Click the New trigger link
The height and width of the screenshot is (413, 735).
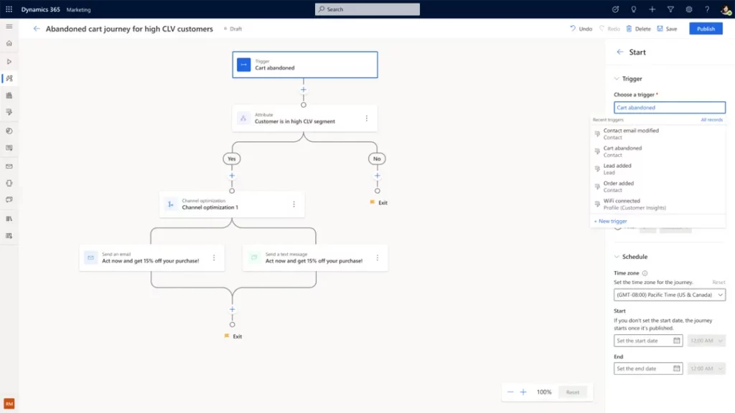tap(609, 221)
